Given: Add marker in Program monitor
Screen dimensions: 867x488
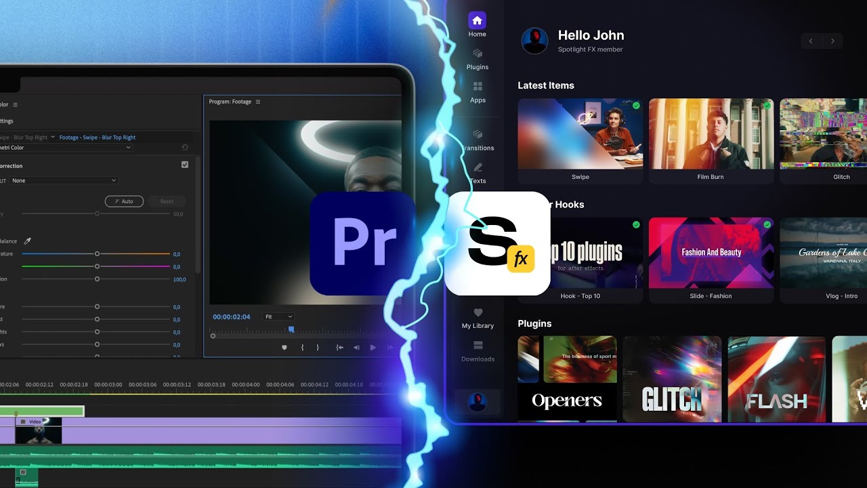Looking at the screenshot, I should pos(284,348).
